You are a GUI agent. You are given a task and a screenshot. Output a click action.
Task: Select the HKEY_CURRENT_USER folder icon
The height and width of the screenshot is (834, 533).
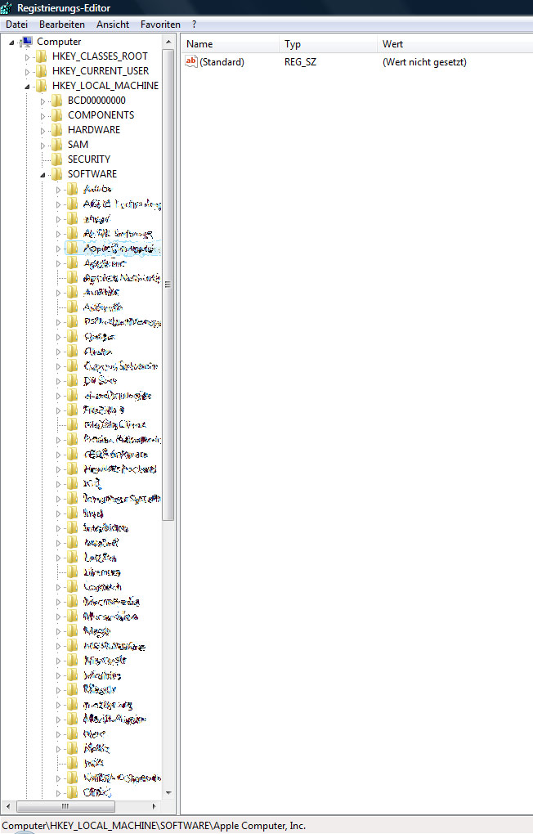42,71
